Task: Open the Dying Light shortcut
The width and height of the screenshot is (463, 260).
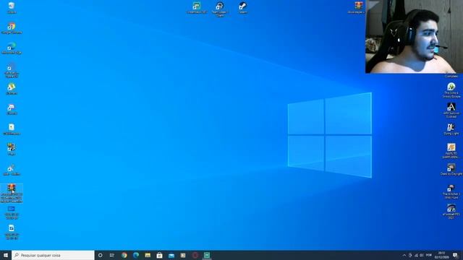Action: coord(451,129)
